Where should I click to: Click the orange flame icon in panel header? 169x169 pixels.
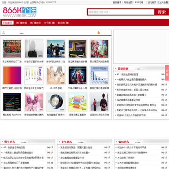(99, 32)
